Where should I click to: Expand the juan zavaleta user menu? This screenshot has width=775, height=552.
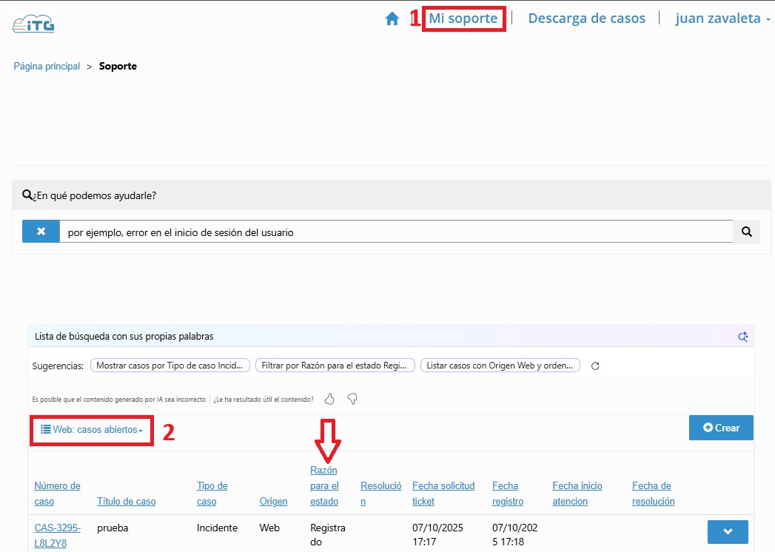point(722,18)
